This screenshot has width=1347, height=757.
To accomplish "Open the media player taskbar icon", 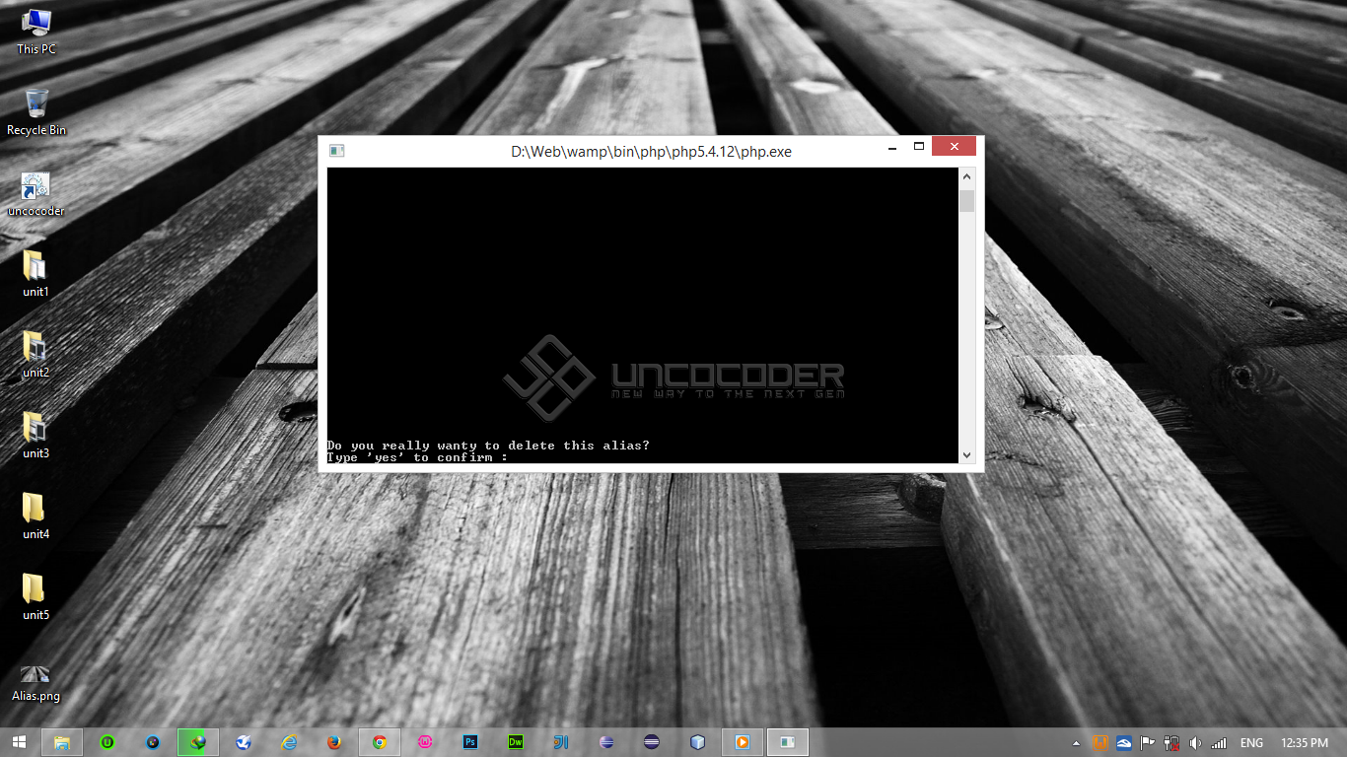I will click(x=743, y=742).
